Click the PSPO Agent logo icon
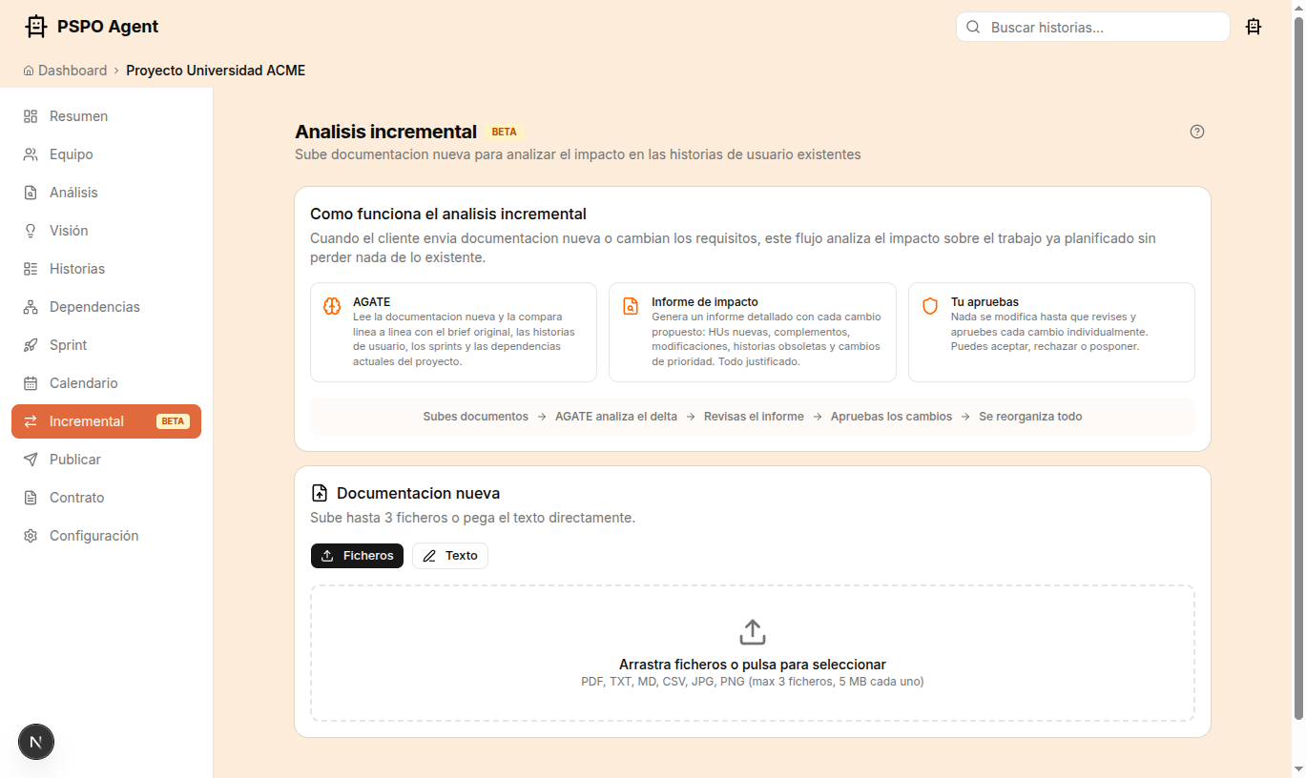The image size is (1306, 778). coord(35,26)
